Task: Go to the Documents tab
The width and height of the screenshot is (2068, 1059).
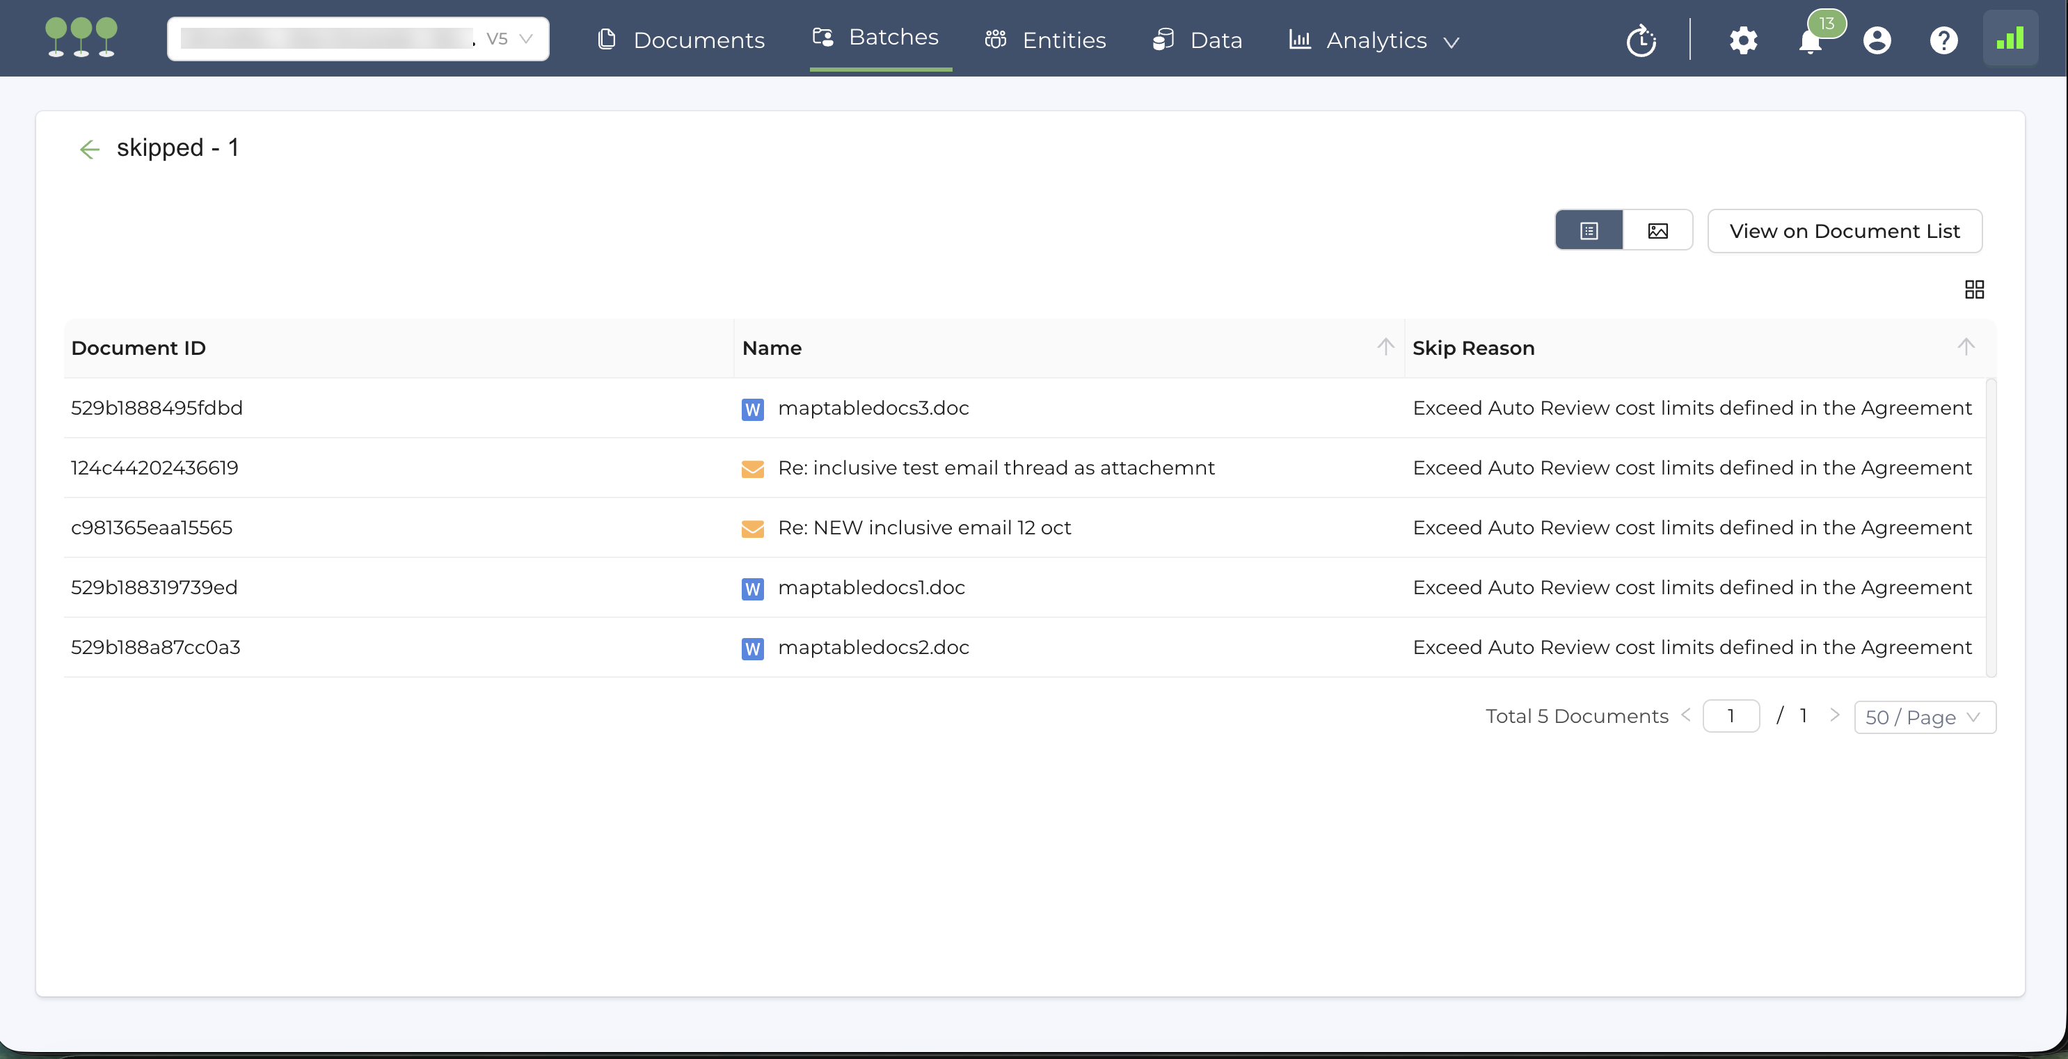Action: [682, 40]
